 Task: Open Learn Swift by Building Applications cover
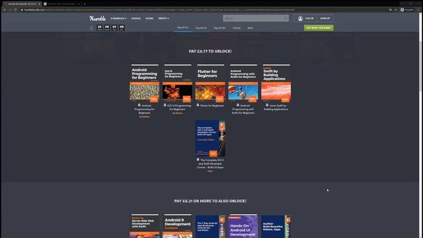point(276,83)
